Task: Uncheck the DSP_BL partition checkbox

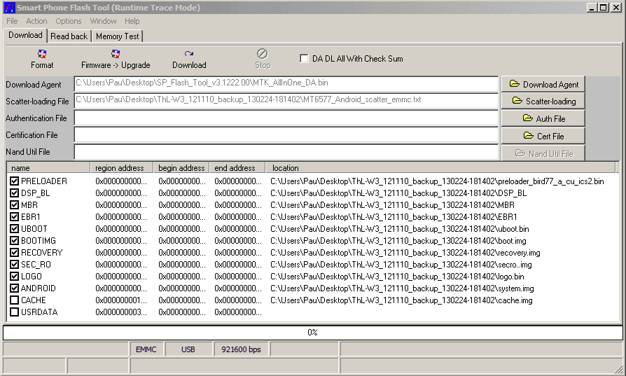Action: click(x=15, y=193)
